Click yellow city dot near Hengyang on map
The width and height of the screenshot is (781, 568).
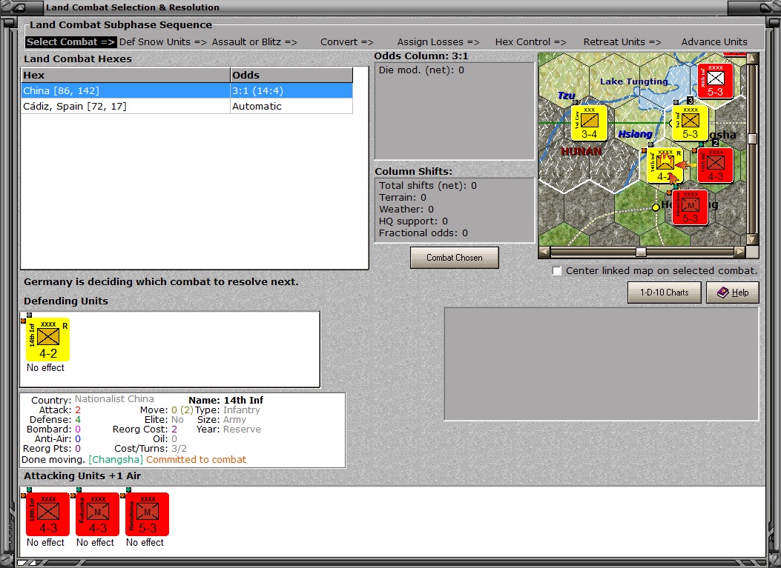656,207
